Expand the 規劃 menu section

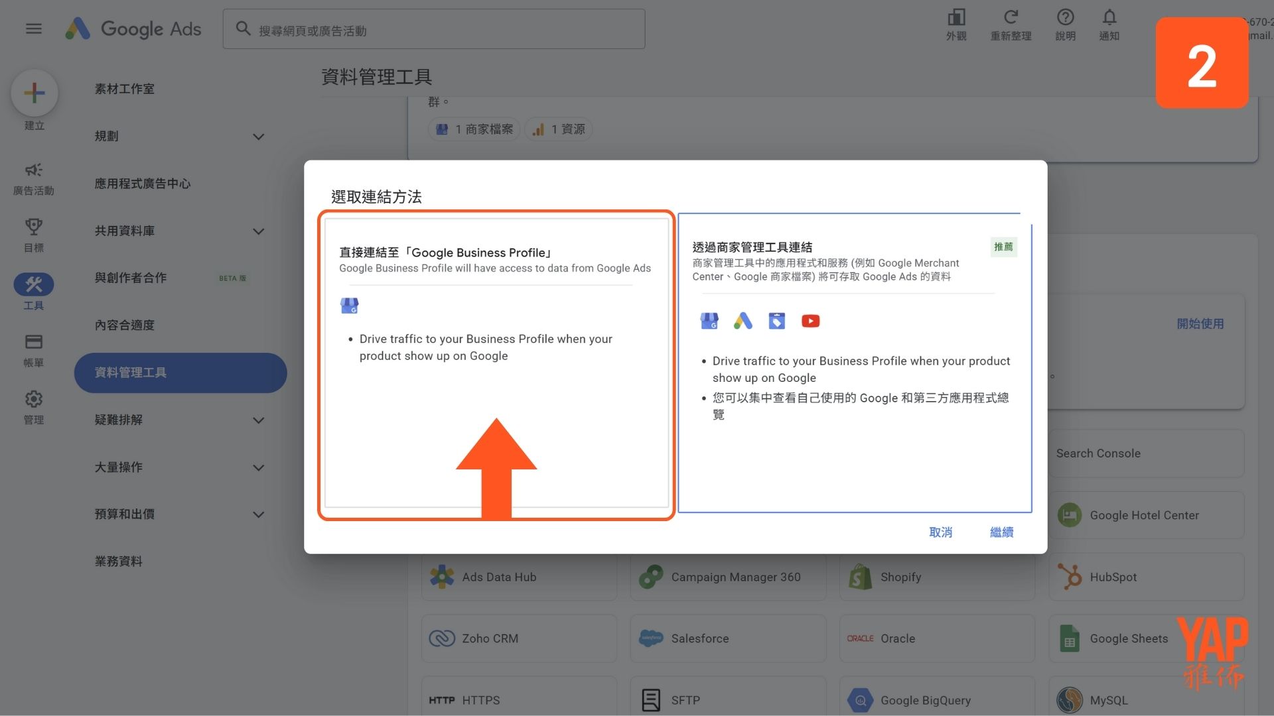coord(258,137)
